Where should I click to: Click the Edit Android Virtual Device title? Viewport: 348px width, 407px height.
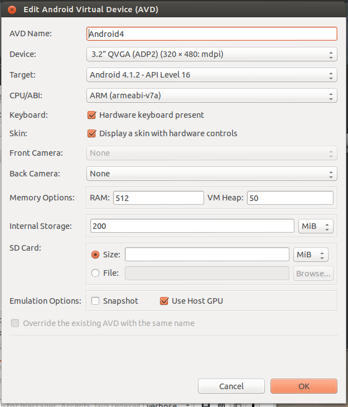[x=91, y=9]
